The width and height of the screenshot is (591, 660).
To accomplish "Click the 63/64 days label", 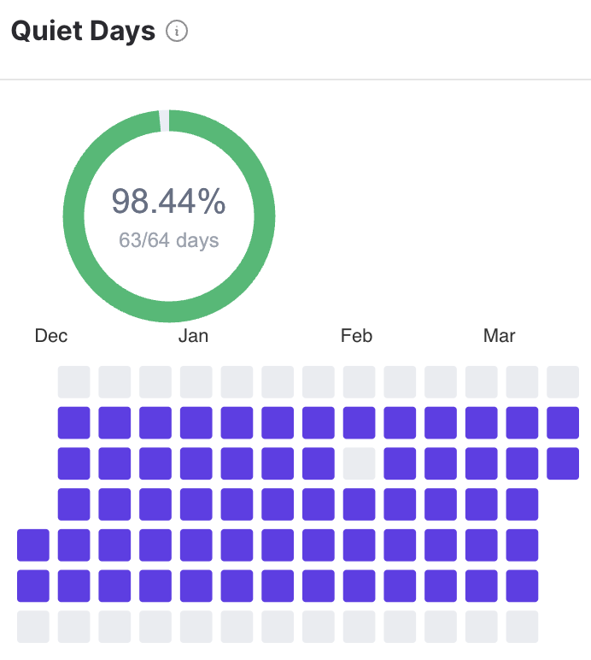I will [169, 240].
